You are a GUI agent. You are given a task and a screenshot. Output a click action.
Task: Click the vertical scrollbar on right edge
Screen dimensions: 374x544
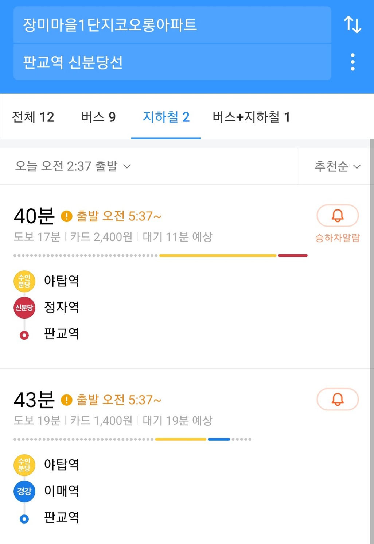tap(372, 341)
